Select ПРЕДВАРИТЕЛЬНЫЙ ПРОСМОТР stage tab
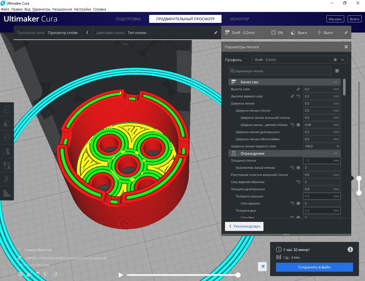 tap(185, 19)
